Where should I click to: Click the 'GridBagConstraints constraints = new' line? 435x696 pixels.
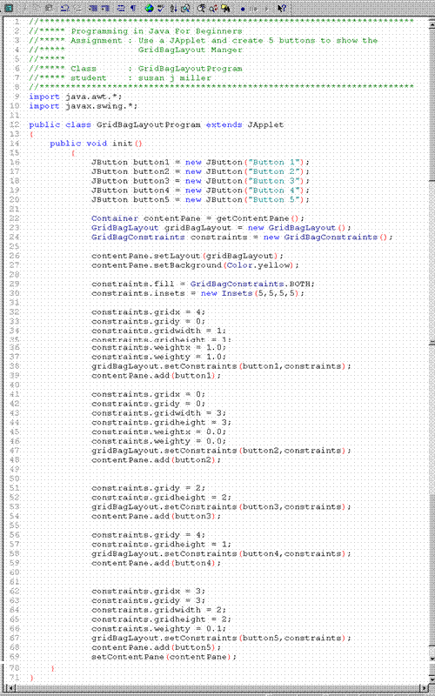[242, 237]
